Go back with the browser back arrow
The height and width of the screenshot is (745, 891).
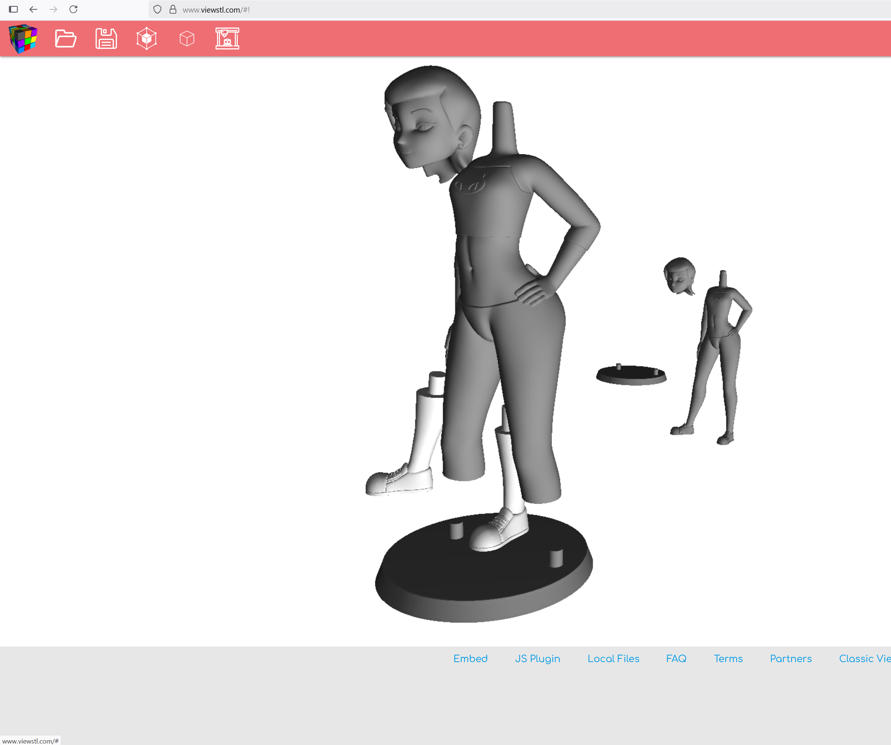coord(33,9)
